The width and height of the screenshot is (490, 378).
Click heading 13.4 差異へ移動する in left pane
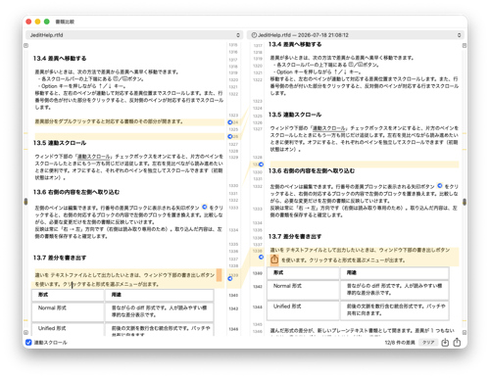click(x=60, y=59)
